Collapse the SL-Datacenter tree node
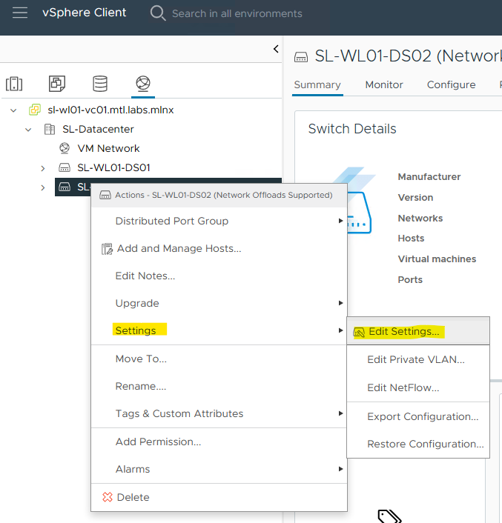 pos(28,130)
